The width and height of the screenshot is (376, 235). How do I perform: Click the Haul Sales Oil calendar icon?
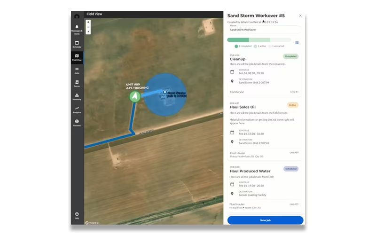point(232,133)
